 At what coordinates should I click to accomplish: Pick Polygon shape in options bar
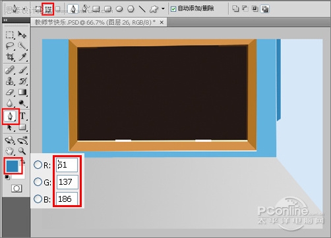click(131, 9)
